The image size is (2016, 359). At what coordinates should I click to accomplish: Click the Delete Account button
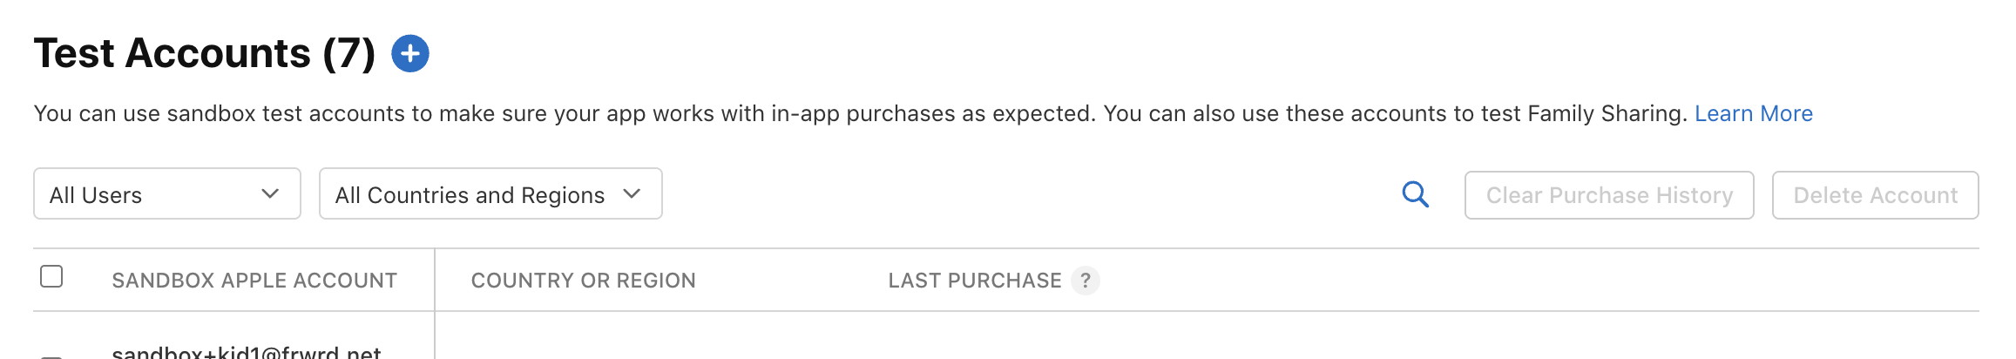1875,195
